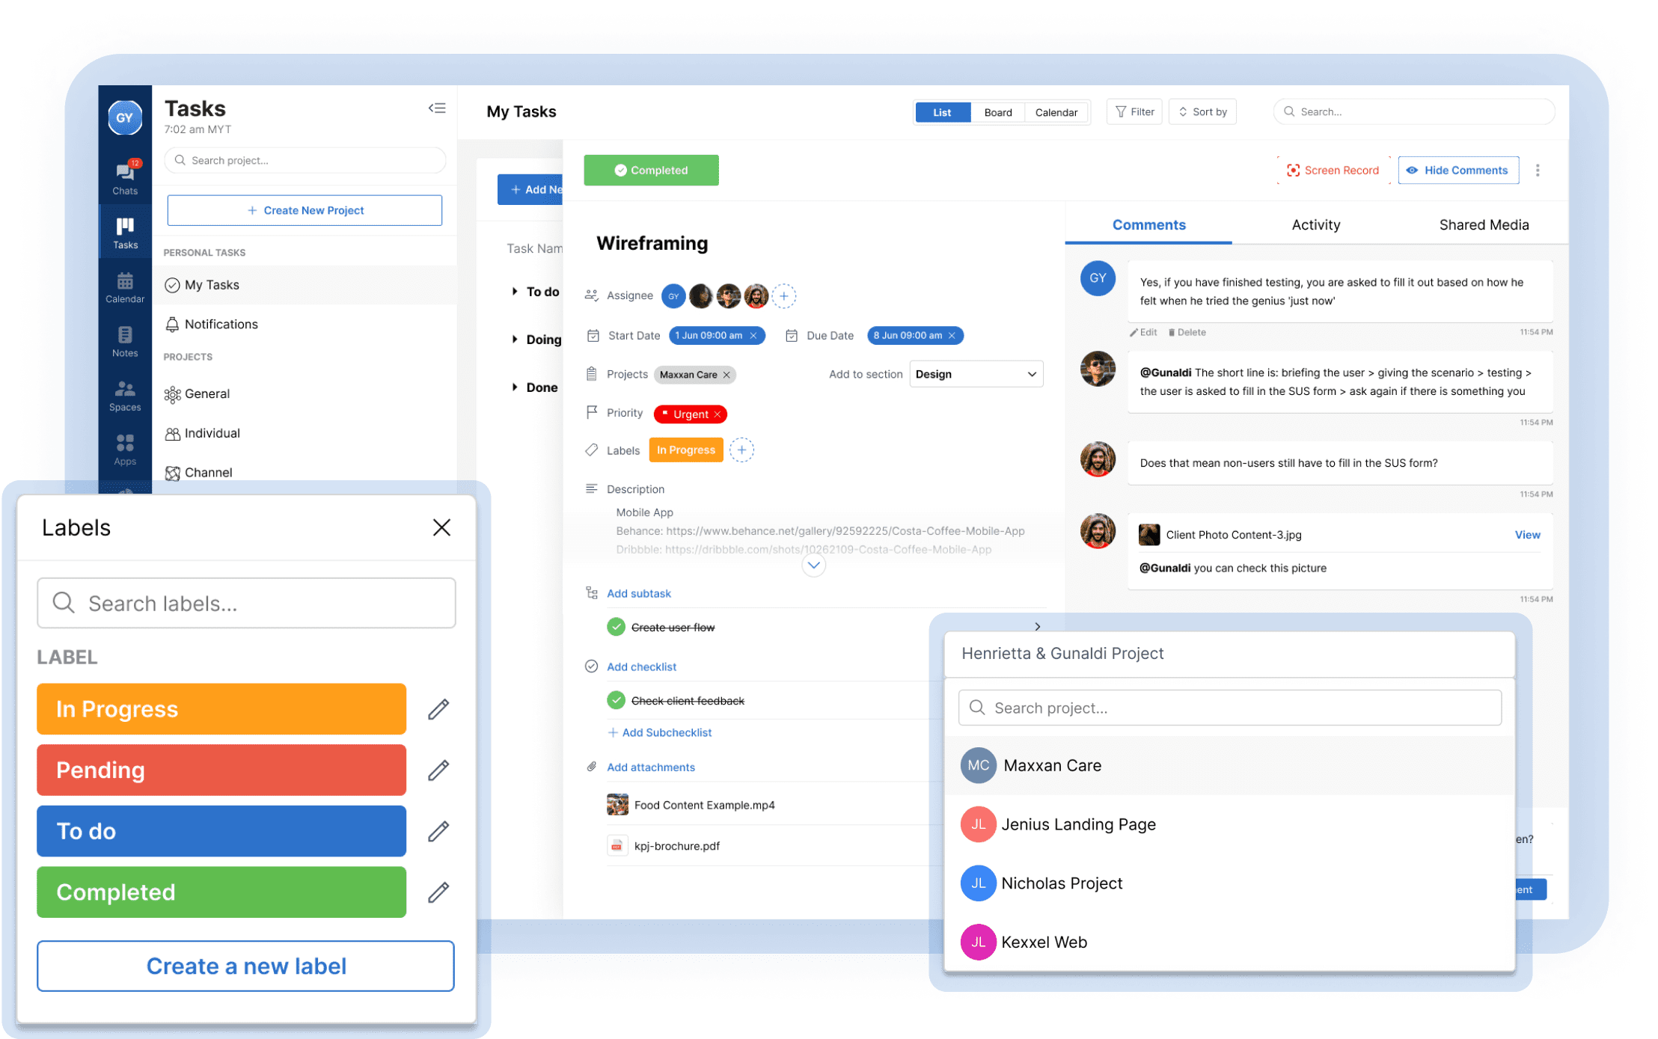Click plus icon to add assignee

coord(783,296)
